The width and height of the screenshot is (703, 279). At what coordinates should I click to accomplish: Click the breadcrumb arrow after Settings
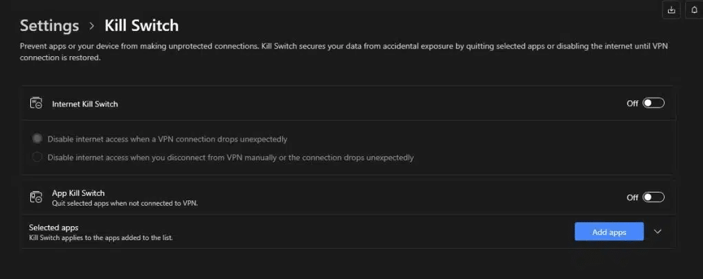pyautogui.click(x=92, y=26)
